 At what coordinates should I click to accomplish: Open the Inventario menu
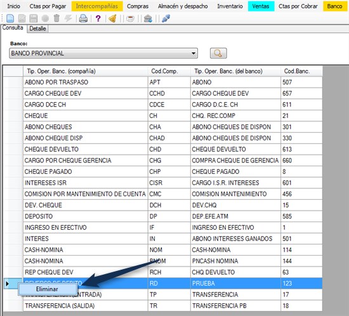point(230,6)
